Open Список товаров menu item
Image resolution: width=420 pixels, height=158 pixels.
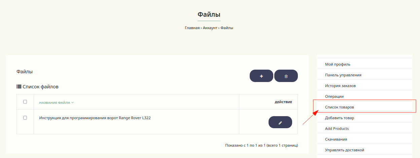pyautogui.click(x=339, y=107)
